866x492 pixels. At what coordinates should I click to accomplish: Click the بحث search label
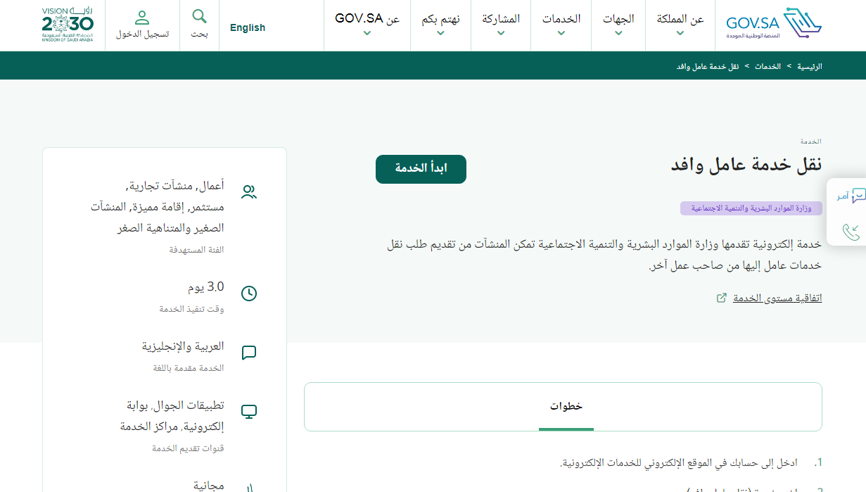tap(200, 34)
